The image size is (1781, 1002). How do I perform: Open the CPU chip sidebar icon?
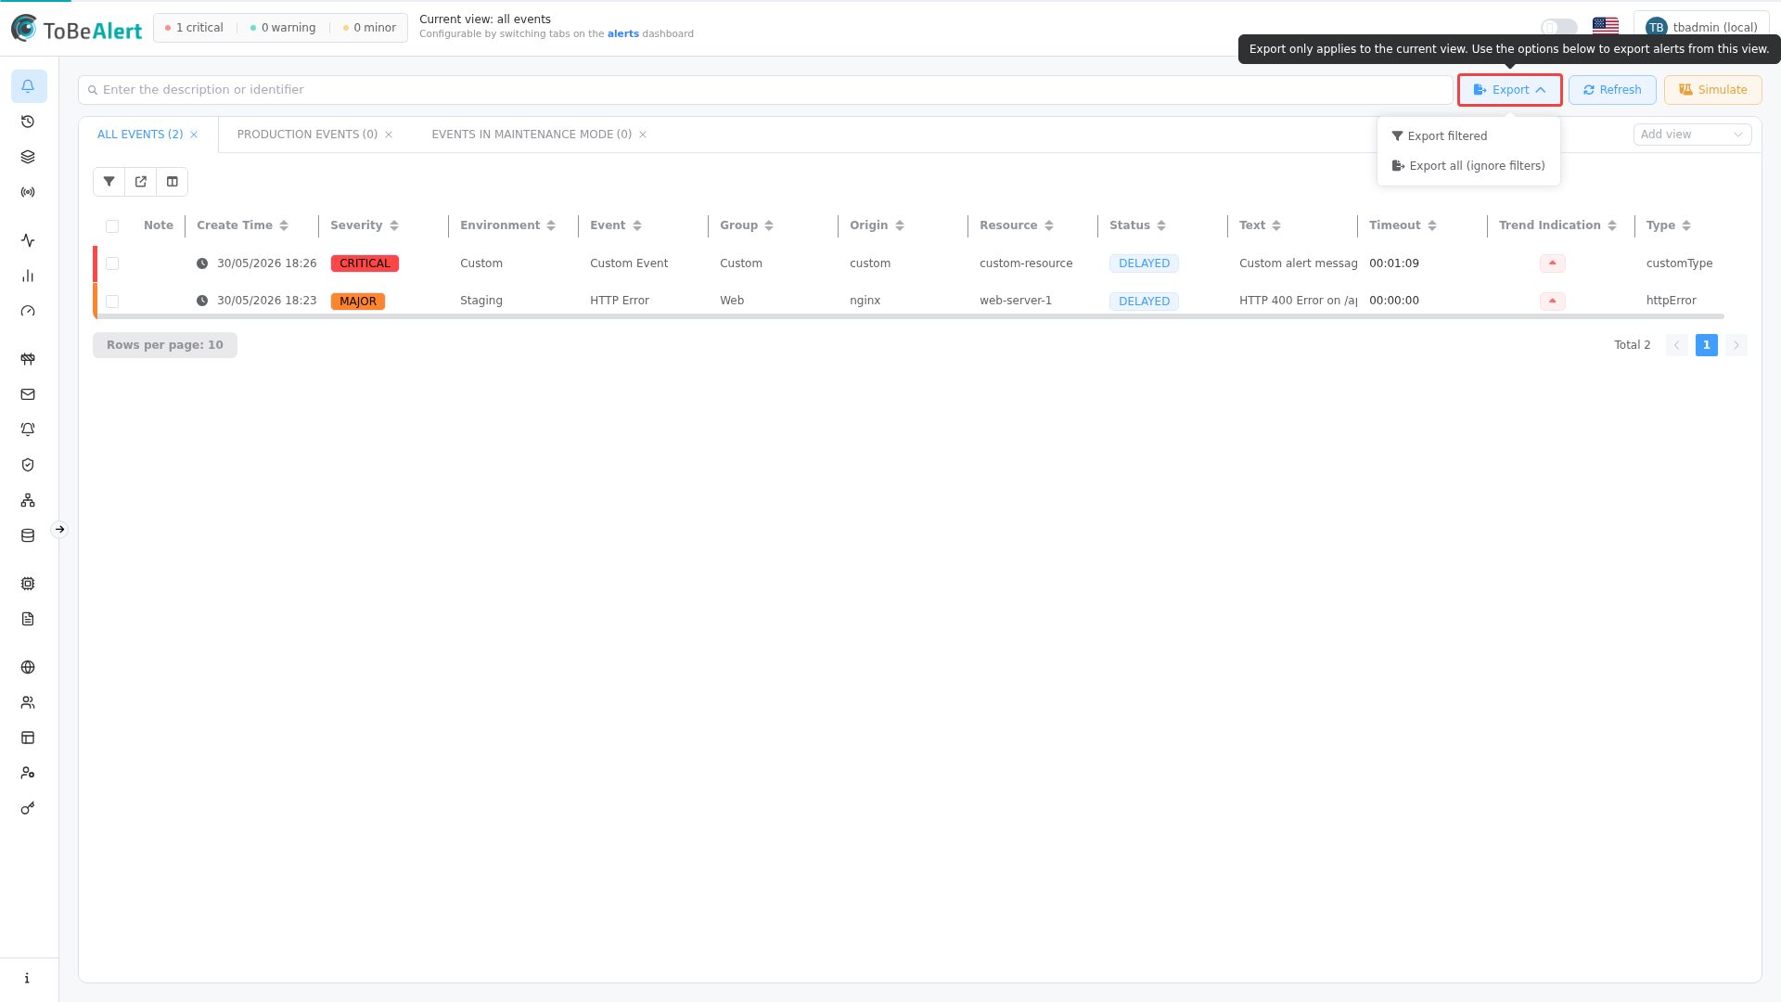click(28, 584)
